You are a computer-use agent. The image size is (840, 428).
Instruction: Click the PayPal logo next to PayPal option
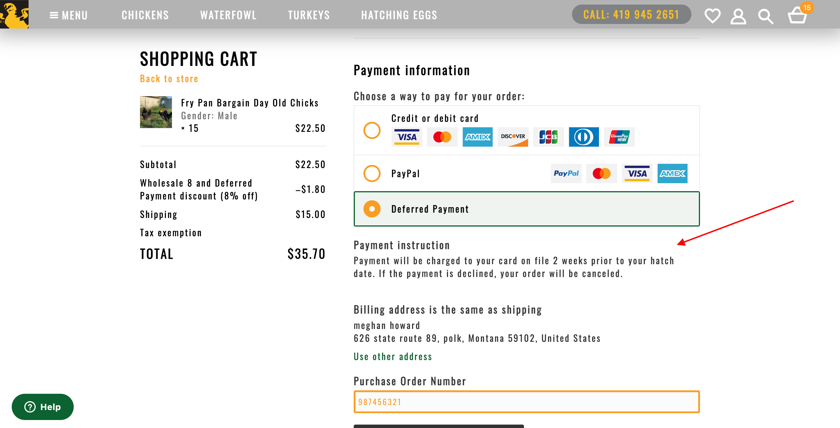[x=566, y=173]
